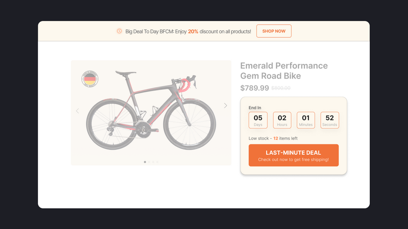Click the road bike product image
The height and width of the screenshot is (229, 408).
tap(151, 111)
